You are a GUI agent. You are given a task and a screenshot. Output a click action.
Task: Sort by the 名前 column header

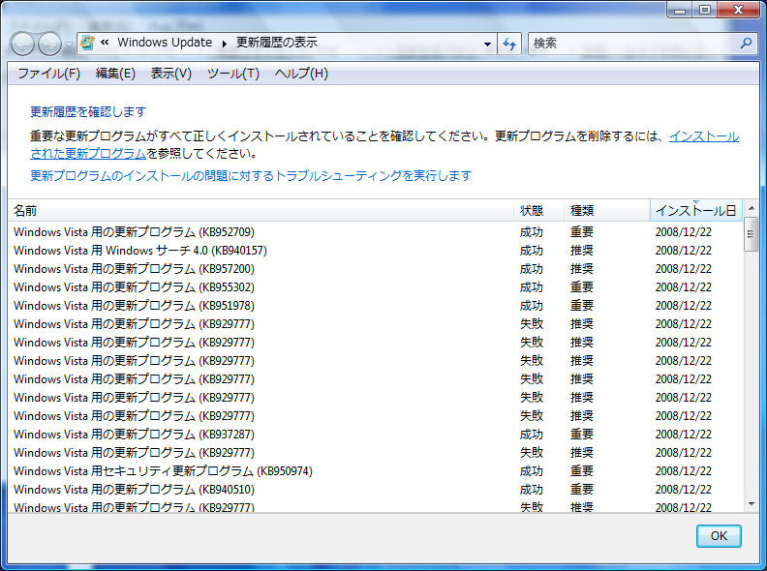[x=261, y=211]
